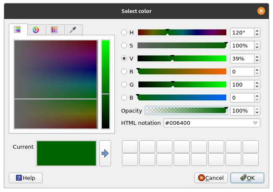Select the B blue radio button
This screenshot has width=273, height=192.
point(124,97)
